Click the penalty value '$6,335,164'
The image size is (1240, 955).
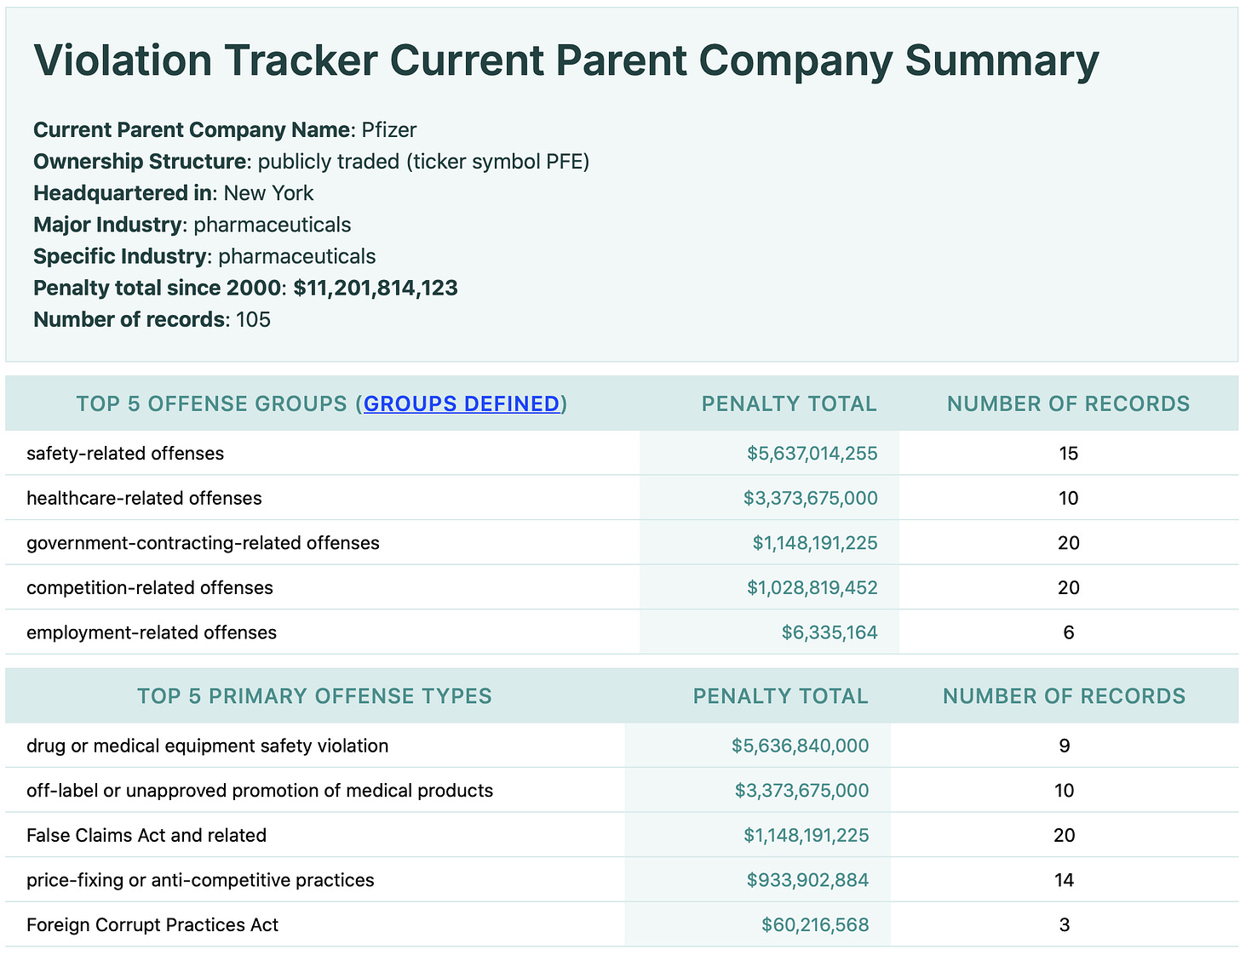tap(830, 632)
